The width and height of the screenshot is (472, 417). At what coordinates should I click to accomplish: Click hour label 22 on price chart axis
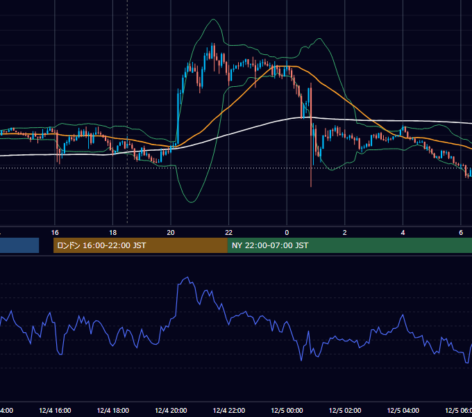[x=229, y=233]
